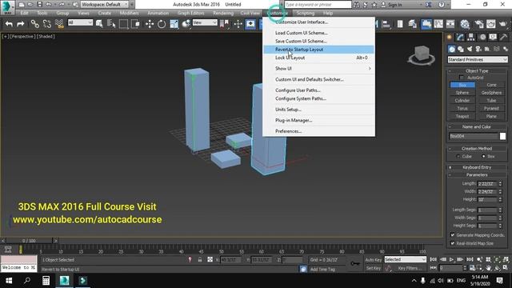The image size is (512, 288).
Task: Click the Save File icon in quick access
Action: (39, 4)
